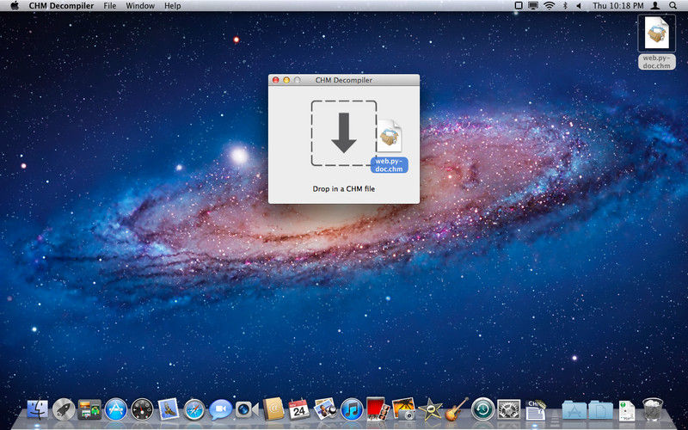Click the CHM Decompiler window title bar text
The height and width of the screenshot is (430, 688).
[343, 80]
